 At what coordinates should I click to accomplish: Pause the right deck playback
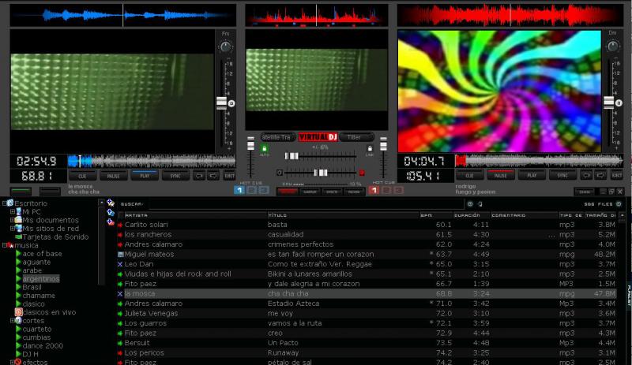[x=500, y=176]
